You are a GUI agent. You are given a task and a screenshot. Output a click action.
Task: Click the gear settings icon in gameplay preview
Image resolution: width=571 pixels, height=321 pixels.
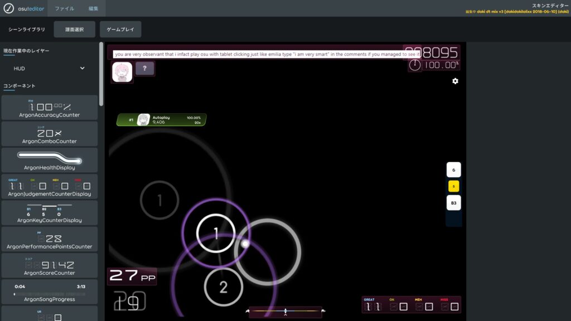[455, 81]
